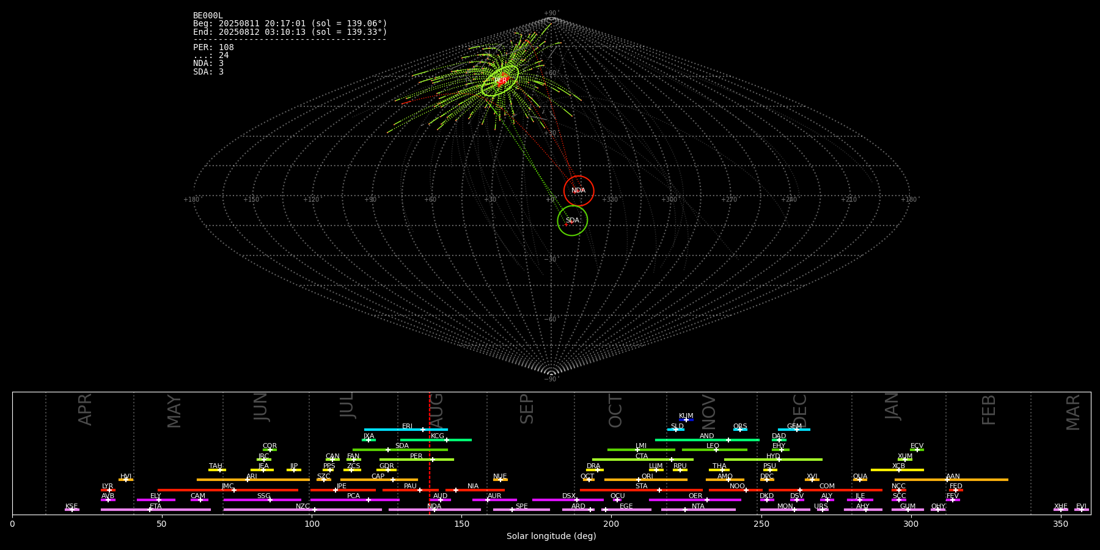Click the EVI shower label
Screen dimensions: 1100x550
[x=1081, y=507]
